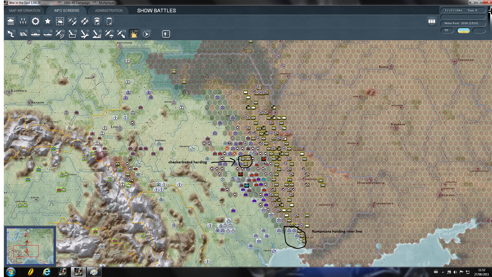Click the Stalino city label
The image size is (492, 277).
[447, 195]
